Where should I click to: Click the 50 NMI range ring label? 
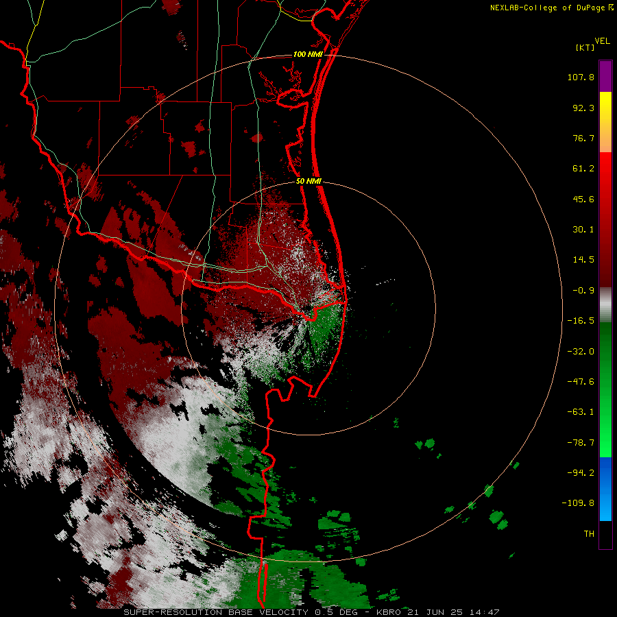(308, 182)
